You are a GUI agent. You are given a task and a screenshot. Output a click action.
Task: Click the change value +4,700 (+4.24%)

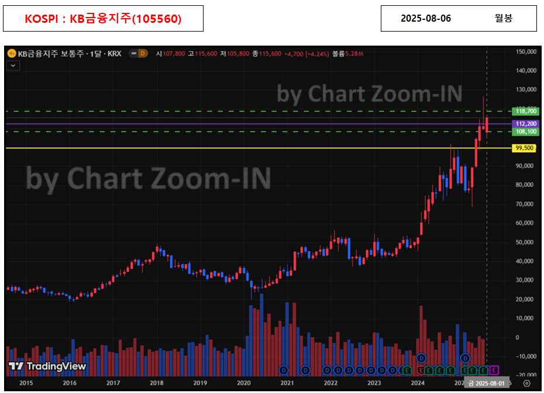pos(307,54)
